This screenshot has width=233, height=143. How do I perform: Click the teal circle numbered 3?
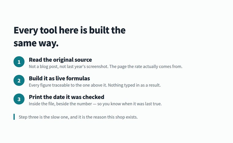point(19,99)
